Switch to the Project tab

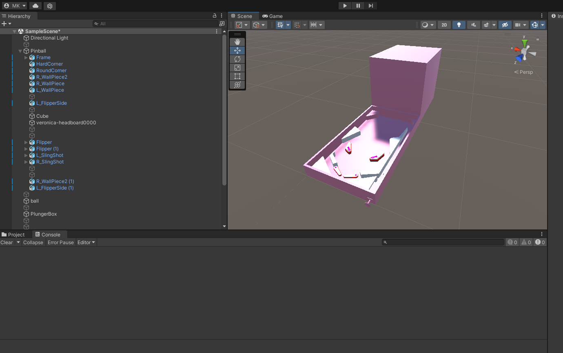coord(13,234)
